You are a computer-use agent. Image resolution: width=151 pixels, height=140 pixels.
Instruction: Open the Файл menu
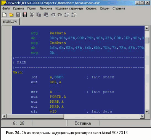tap(6, 8)
